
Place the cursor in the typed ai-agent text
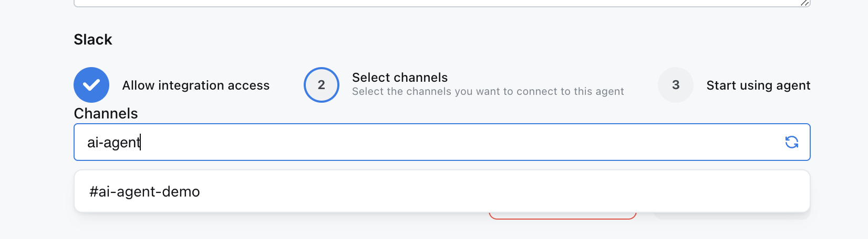pyautogui.click(x=113, y=143)
